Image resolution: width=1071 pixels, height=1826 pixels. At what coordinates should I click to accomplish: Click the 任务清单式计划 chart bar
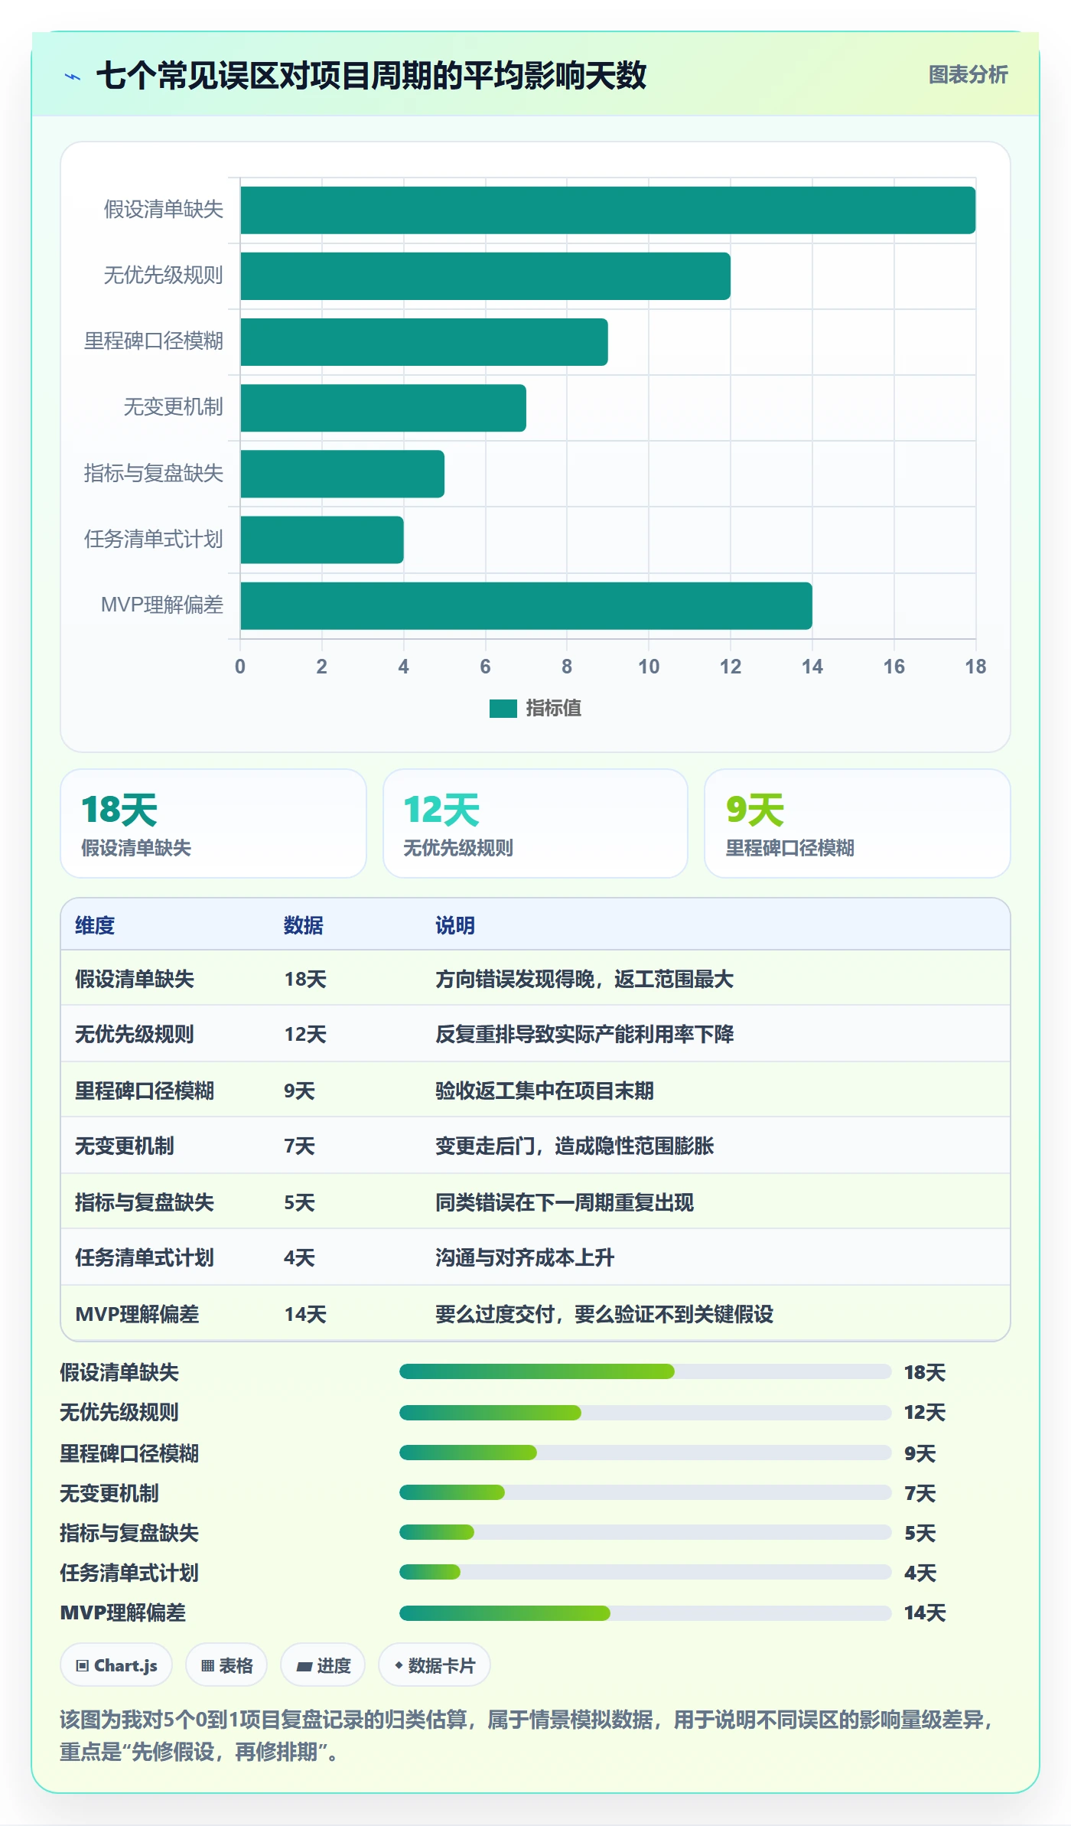[x=322, y=540]
